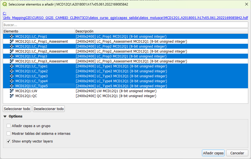Click raster icon of MCD12Q1:LC_Prop2 row
Screen dimensions: 251x159
[12, 46]
